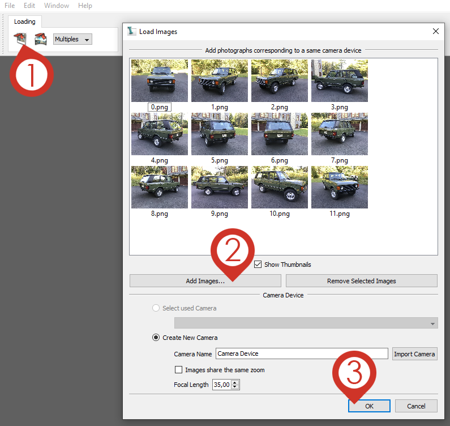Select thumbnail 7.png
The height and width of the screenshot is (426, 450).
(340, 134)
